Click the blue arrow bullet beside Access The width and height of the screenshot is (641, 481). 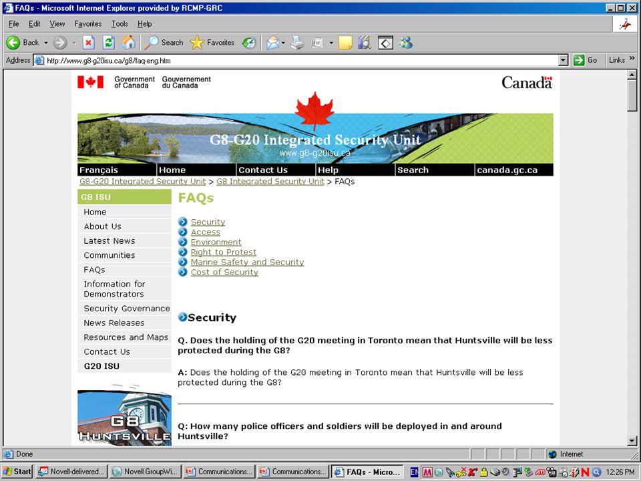[183, 232]
